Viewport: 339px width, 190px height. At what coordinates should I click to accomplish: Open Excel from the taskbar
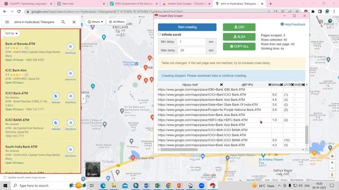[x=158, y=185]
